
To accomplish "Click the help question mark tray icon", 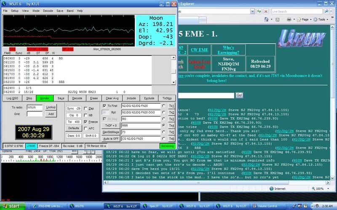I will pyautogui.click(x=305, y=206).
